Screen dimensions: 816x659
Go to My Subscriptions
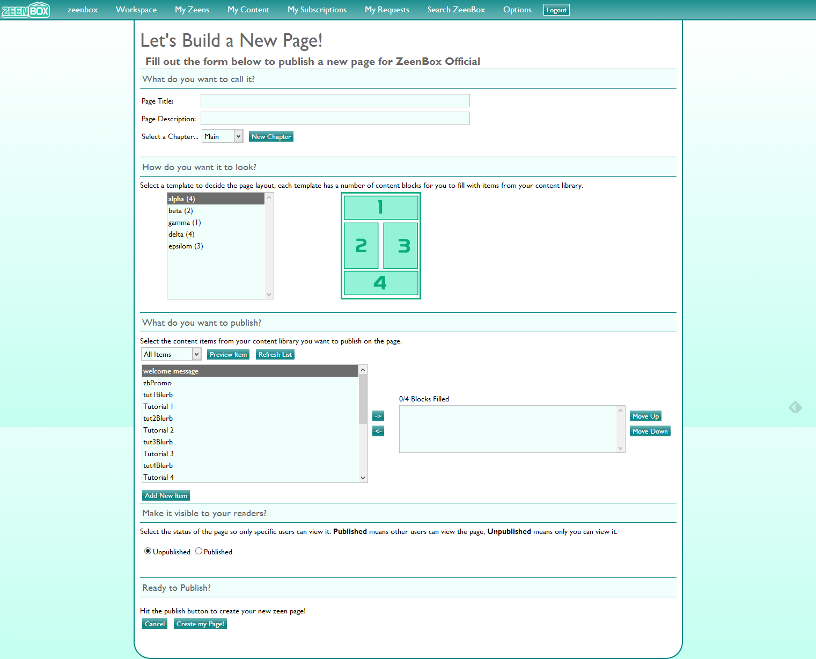(x=317, y=10)
